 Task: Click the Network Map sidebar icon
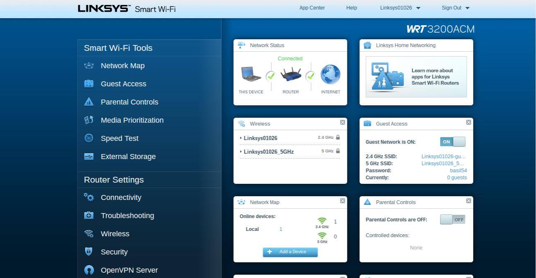coord(89,66)
